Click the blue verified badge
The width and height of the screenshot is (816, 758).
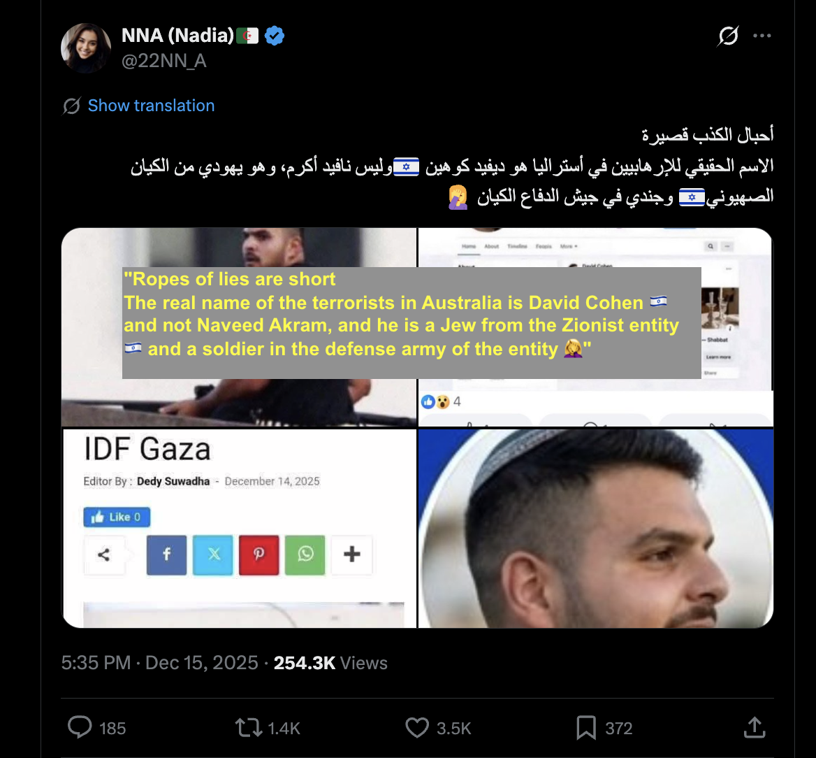[275, 36]
